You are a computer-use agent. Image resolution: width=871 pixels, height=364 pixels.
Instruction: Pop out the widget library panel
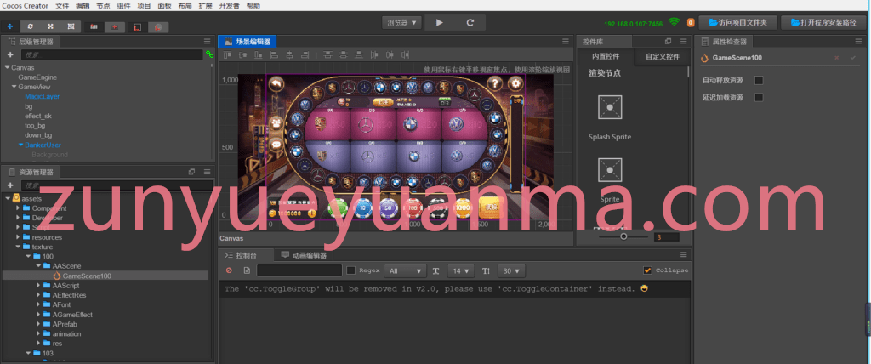(669, 41)
